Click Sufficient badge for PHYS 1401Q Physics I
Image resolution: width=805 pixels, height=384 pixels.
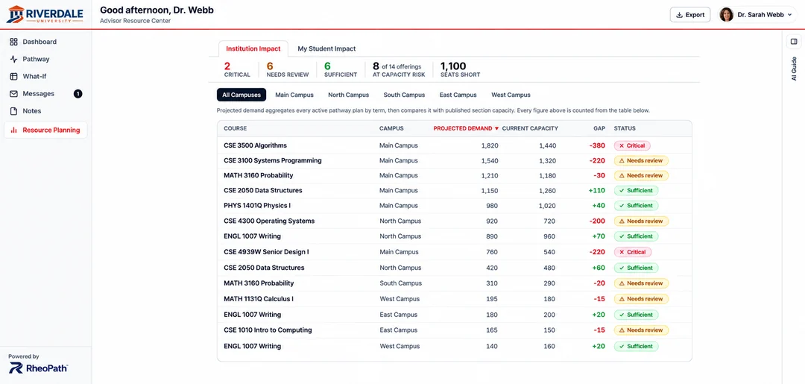point(636,205)
